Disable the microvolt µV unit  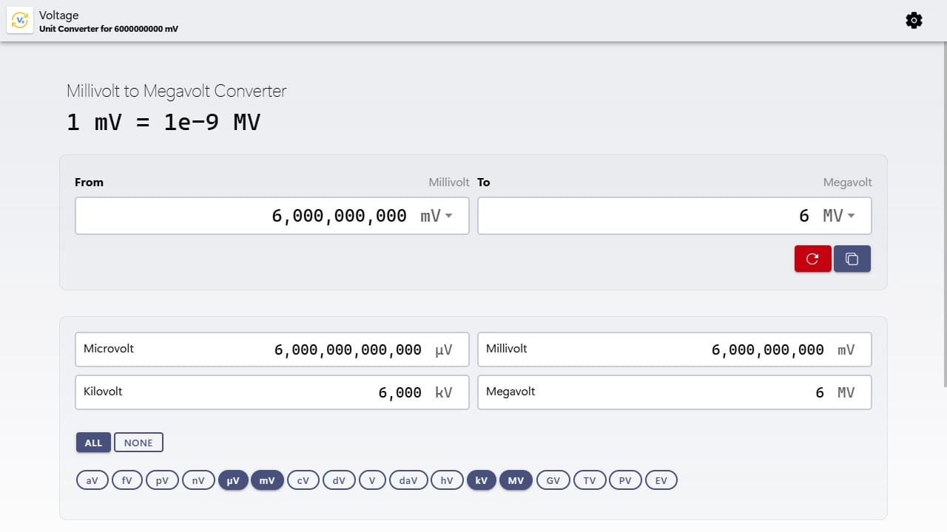(233, 480)
